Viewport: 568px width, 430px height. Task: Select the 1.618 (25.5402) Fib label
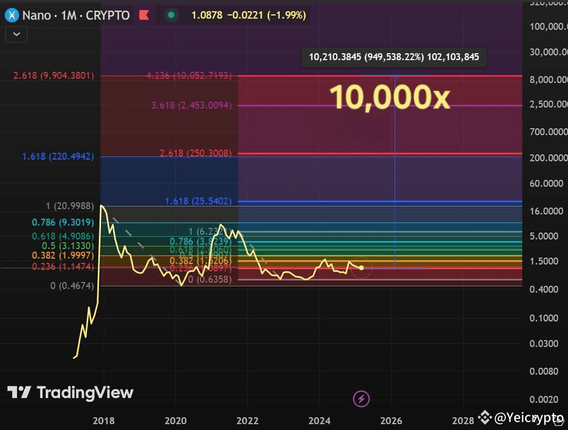[198, 201]
